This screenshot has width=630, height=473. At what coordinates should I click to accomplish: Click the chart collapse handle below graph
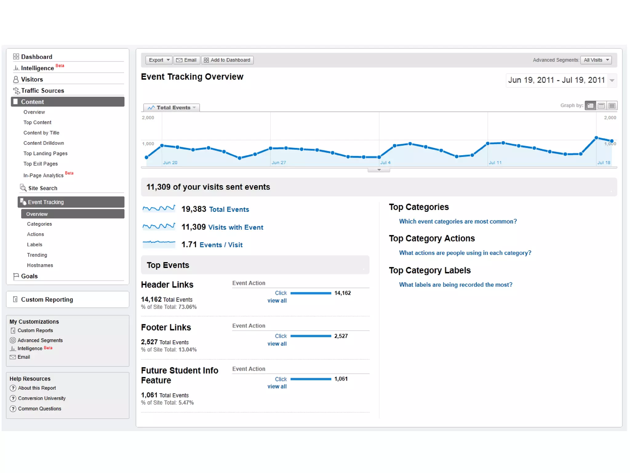[x=379, y=170]
